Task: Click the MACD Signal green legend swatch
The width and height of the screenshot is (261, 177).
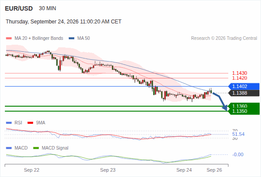Action: click(x=36, y=148)
